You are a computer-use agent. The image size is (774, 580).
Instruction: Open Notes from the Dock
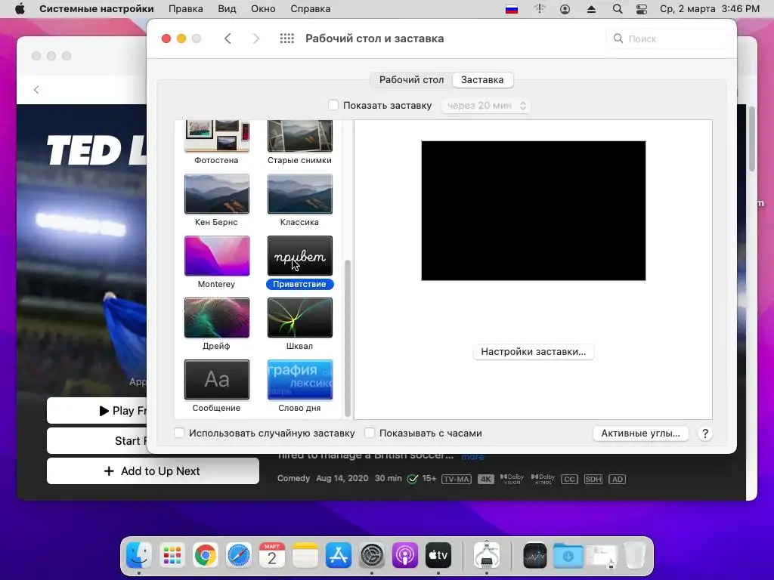(305, 556)
